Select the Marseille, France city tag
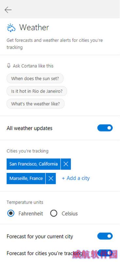Viewport: 120px width, 262px height. [x=26, y=179]
